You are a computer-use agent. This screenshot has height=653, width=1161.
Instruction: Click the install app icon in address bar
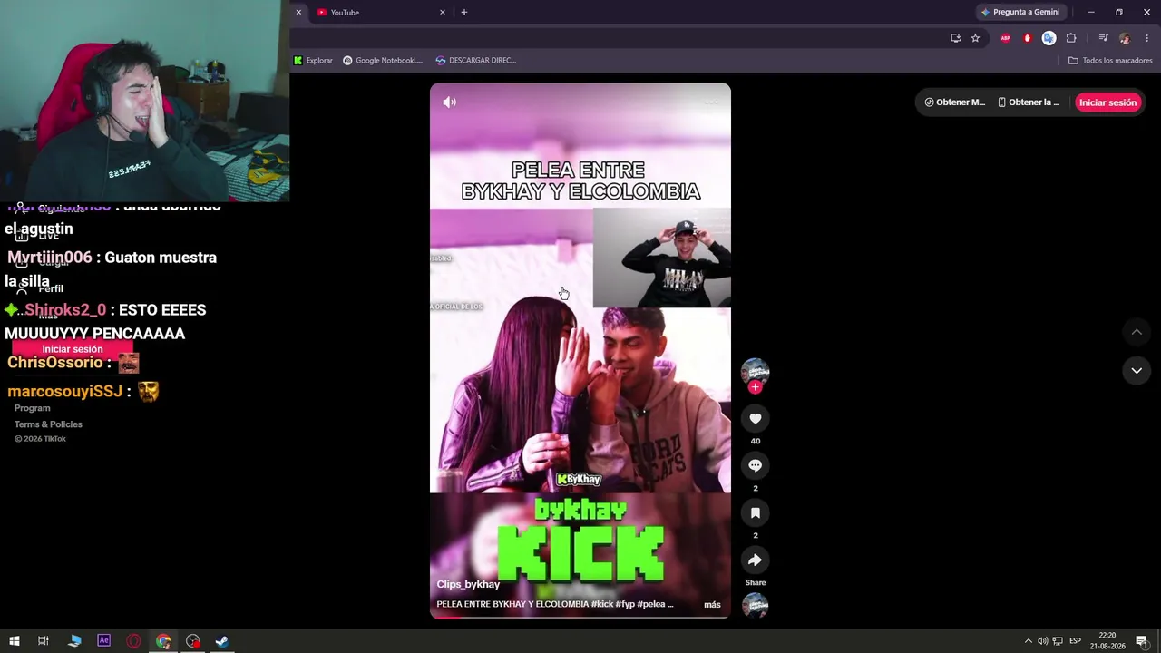[955, 38]
